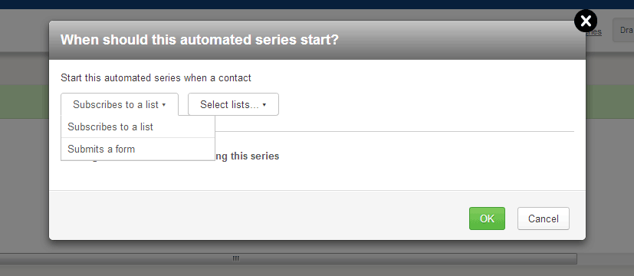Click the partially visible "Dra" button
The image size is (634, 276).
pos(623,30)
